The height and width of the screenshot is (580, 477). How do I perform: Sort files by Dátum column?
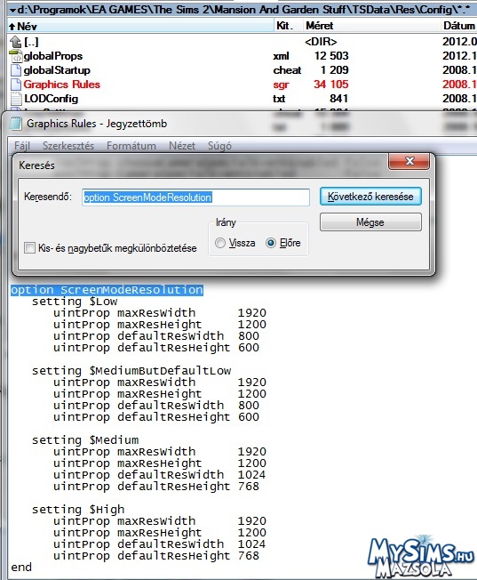(x=459, y=26)
